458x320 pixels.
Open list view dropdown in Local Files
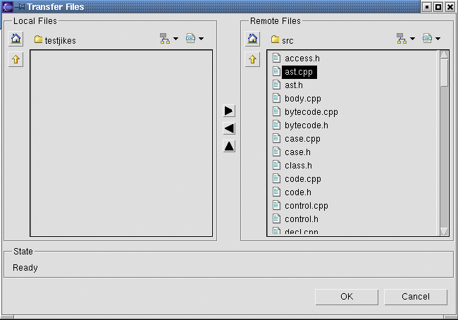pos(194,39)
